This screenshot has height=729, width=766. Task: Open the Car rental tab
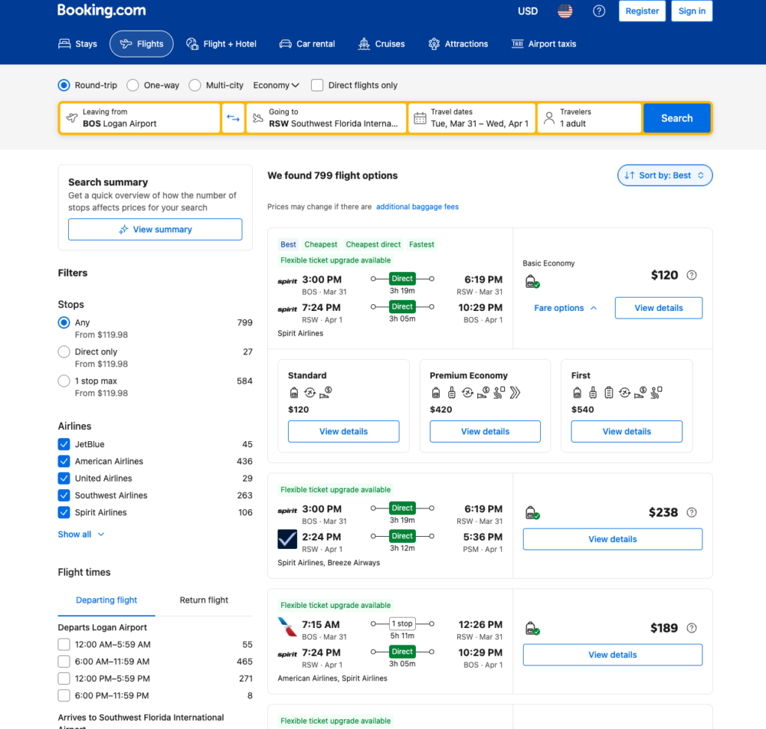point(307,44)
